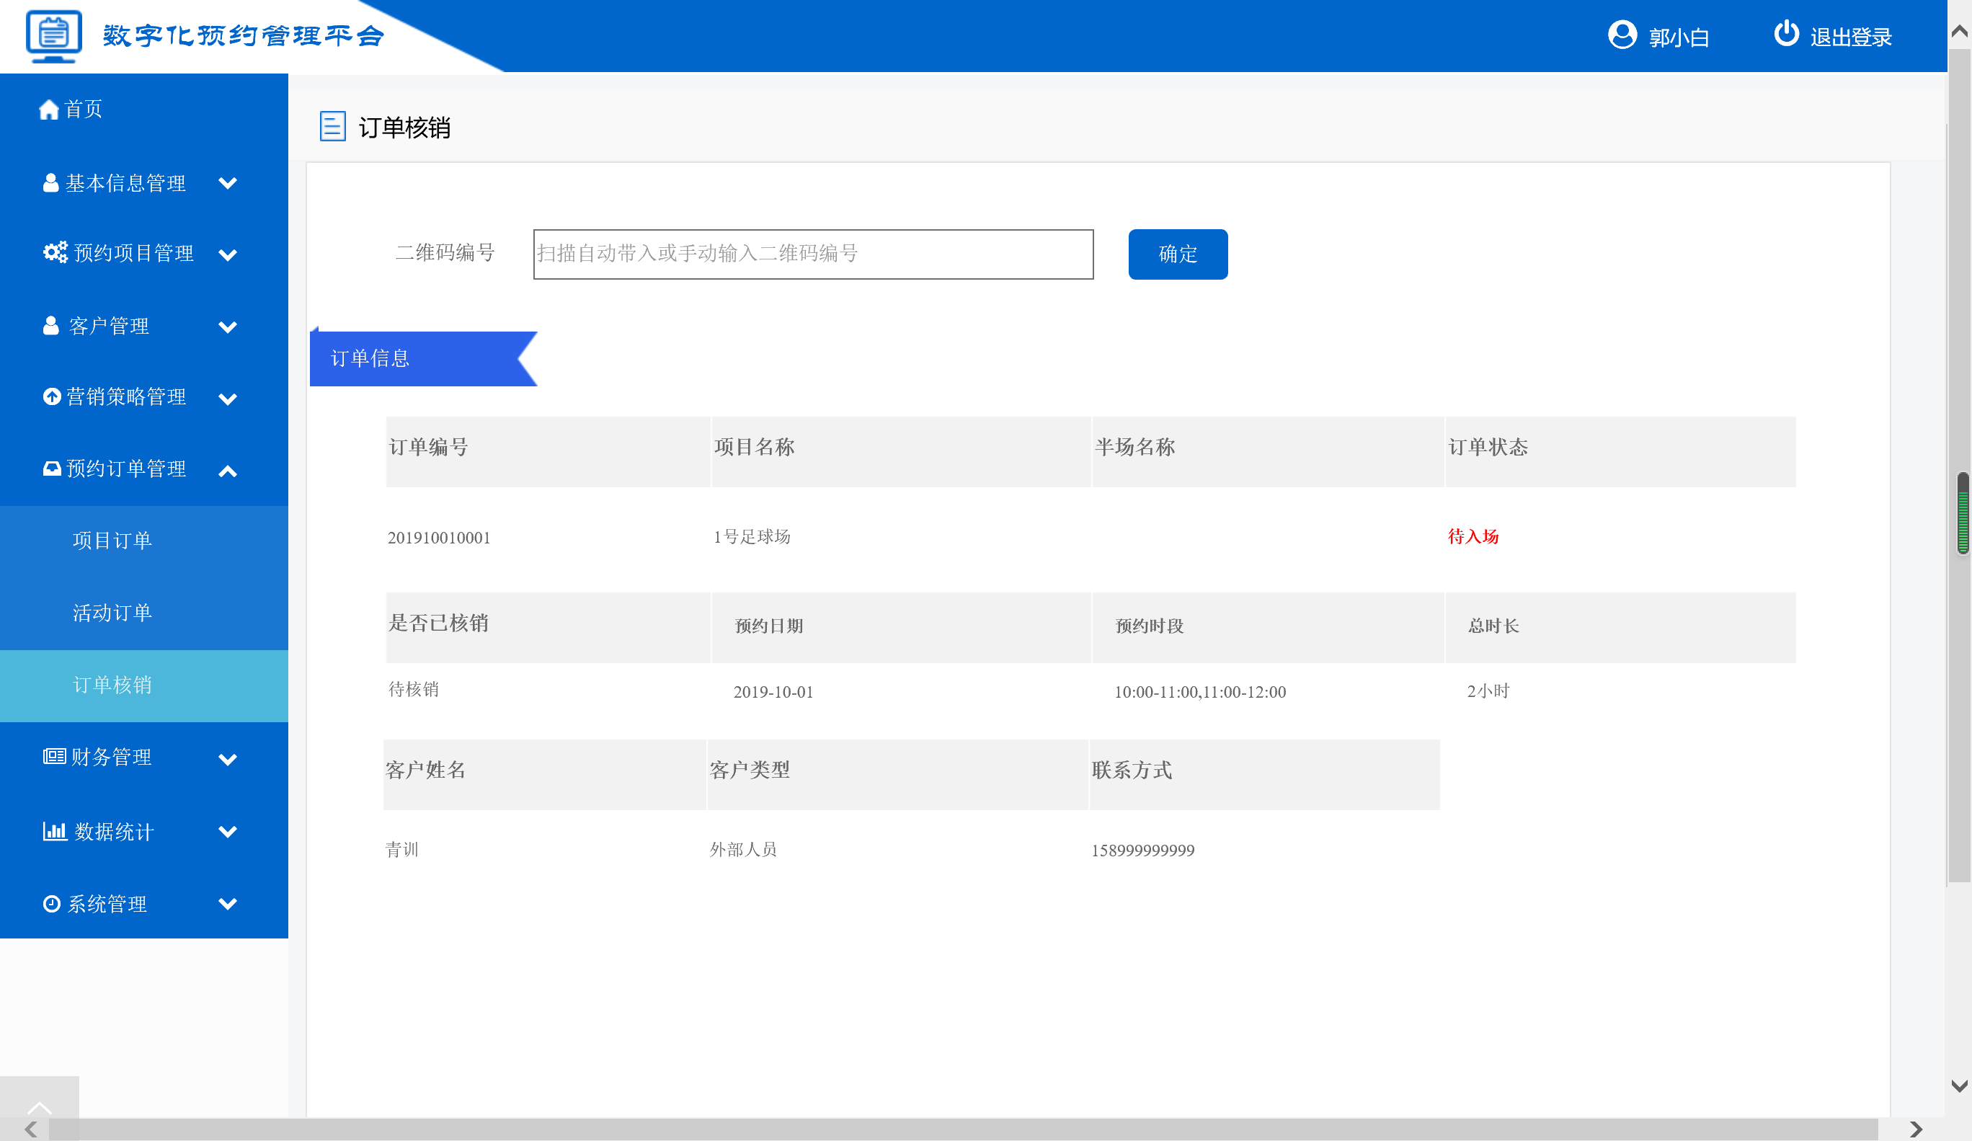Click the person icon for 基本信息管理
Image resolution: width=1972 pixels, height=1141 pixels.
click(51, 183)
